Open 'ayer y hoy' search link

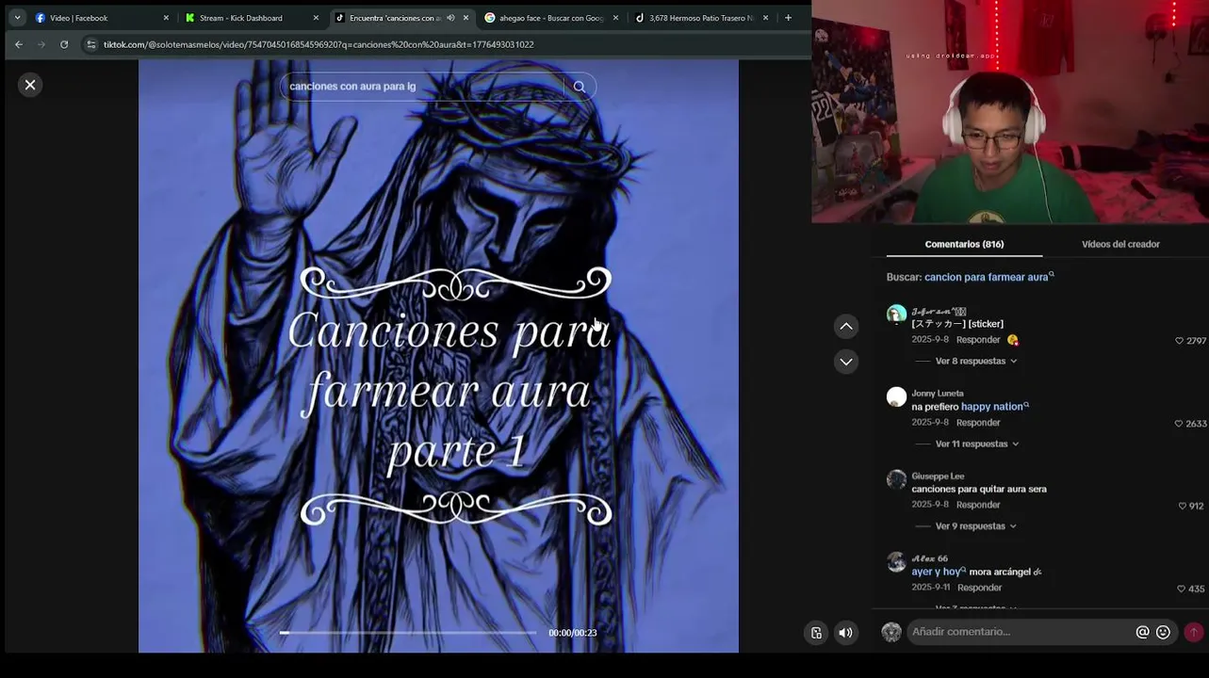(x=938, y=572)
